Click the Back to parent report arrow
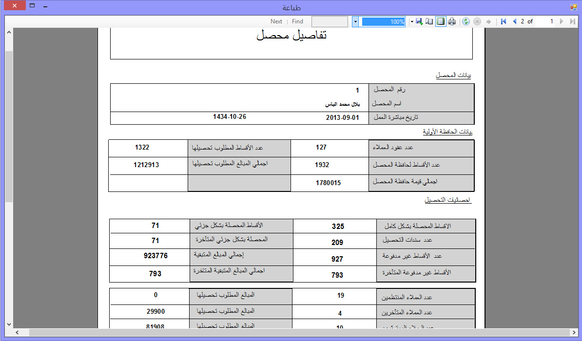Screen dimensions: 582x341 488,21
